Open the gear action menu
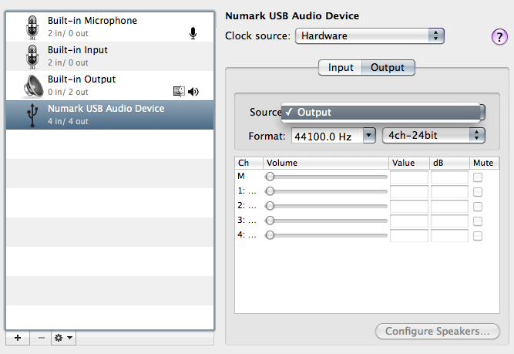 tap(63, 338)
